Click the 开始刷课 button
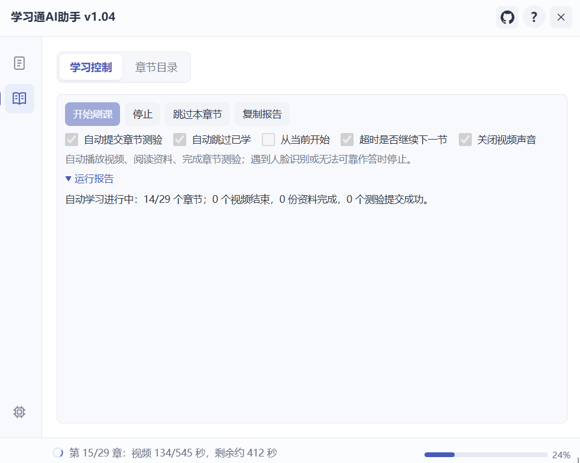580x463 pixels. tap(92, 114)
